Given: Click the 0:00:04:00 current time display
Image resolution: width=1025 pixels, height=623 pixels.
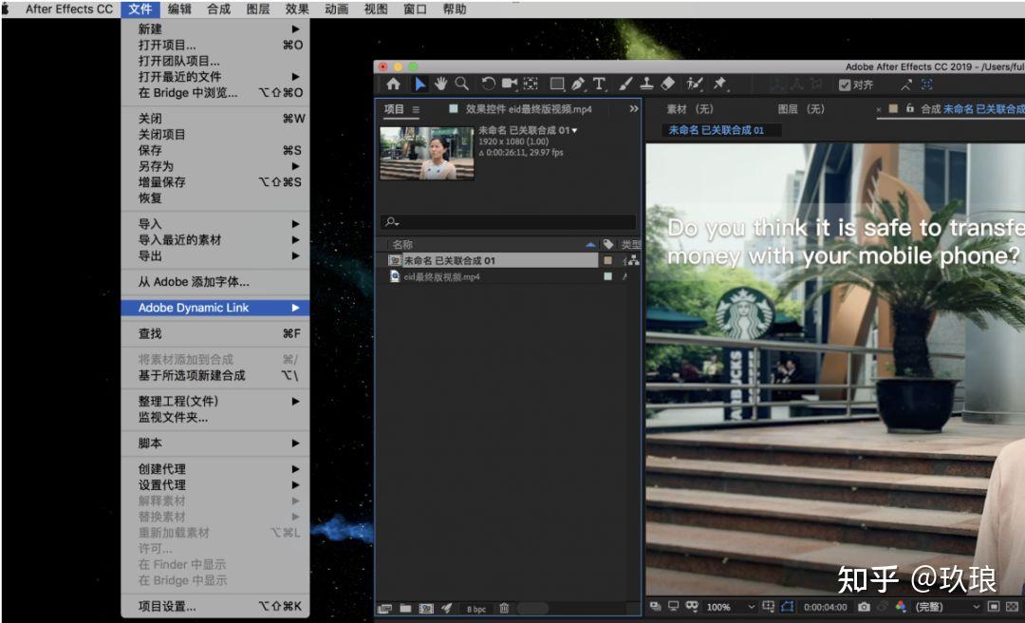Looking at the screenshot, I should (x=825, y=607).
